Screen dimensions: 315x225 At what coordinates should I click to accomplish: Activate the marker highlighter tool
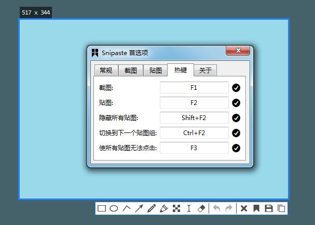(x=164, y=208)
